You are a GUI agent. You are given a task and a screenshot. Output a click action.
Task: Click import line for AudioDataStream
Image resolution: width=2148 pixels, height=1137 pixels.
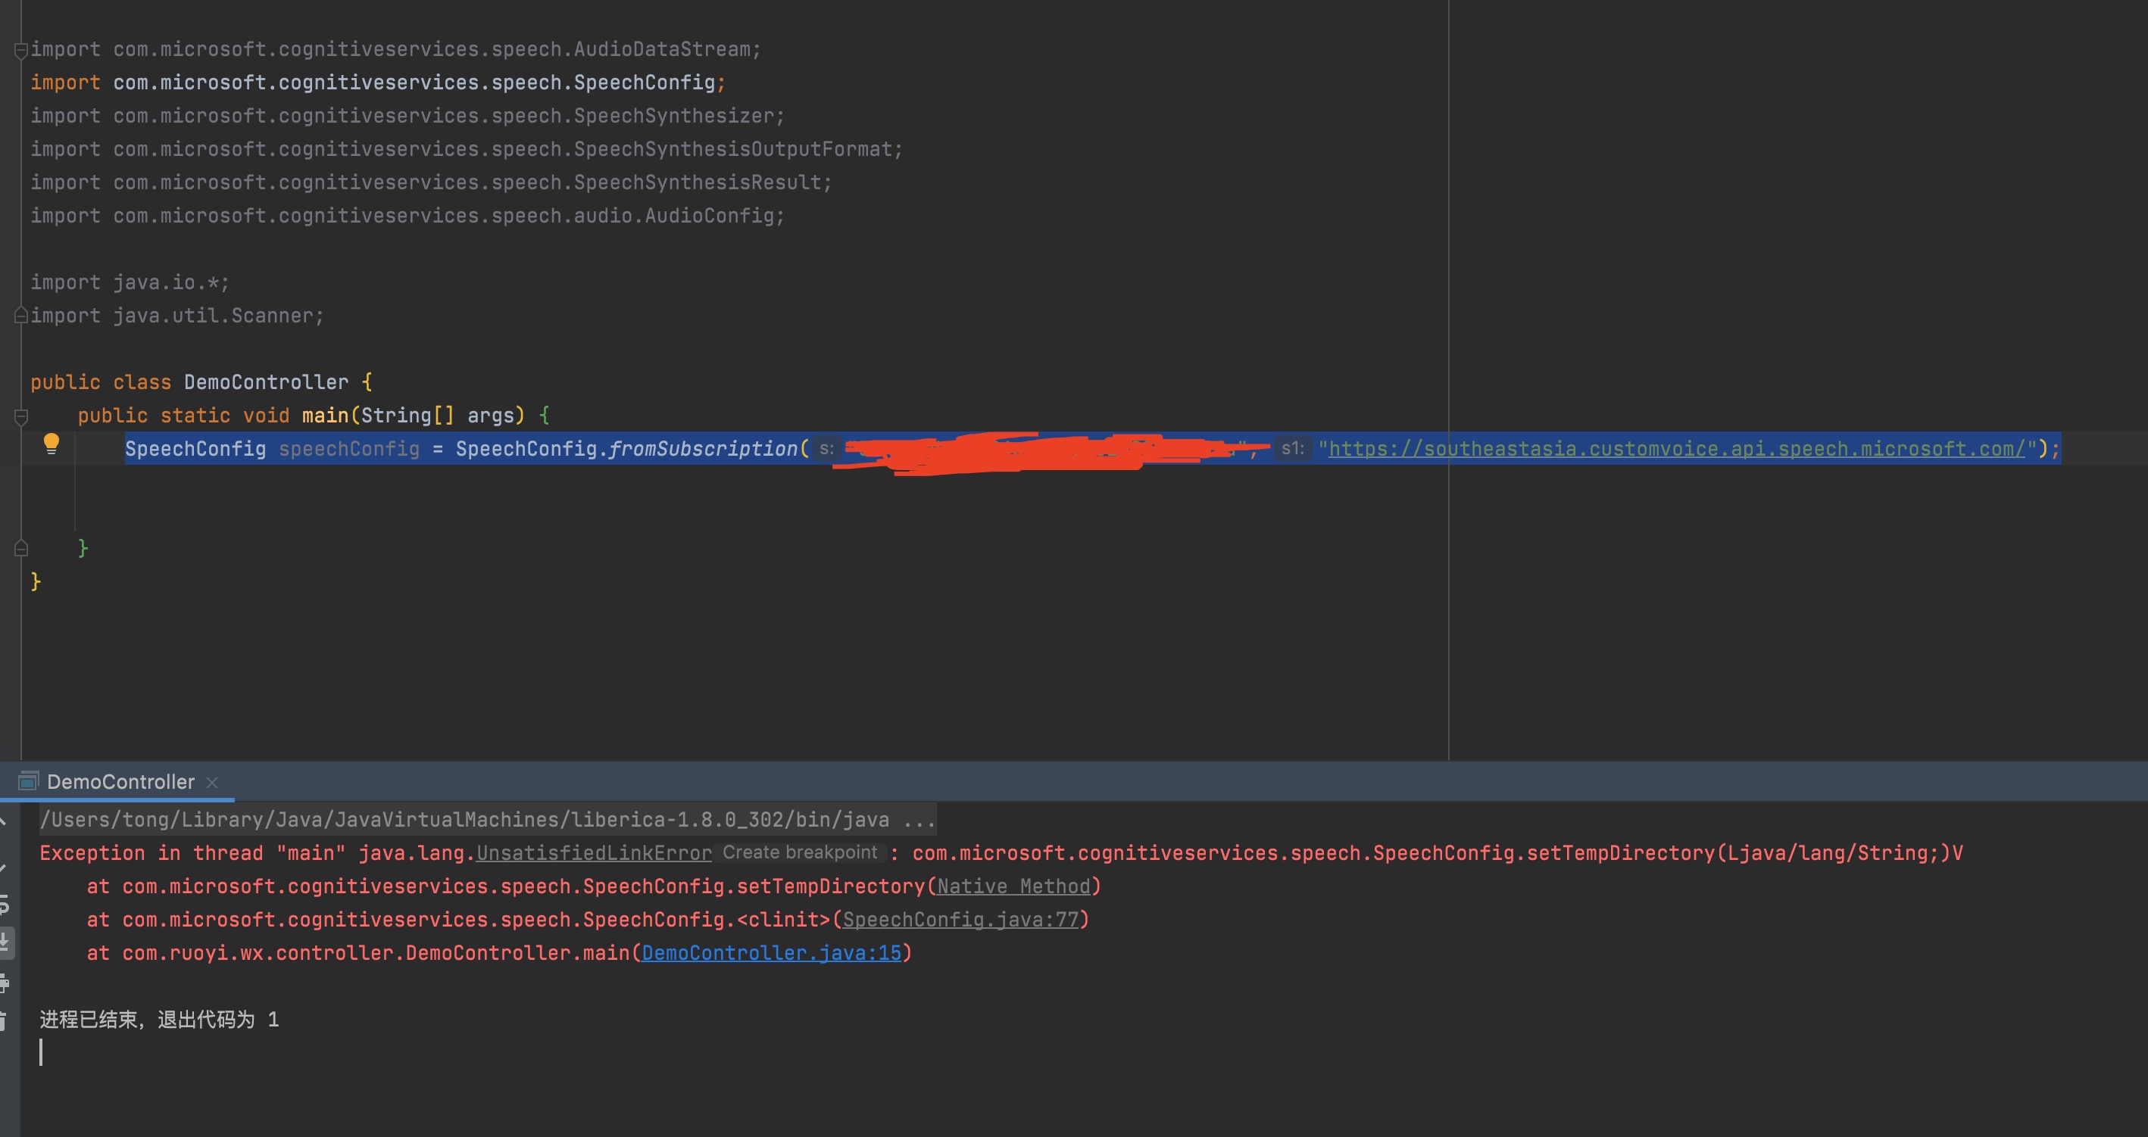click(x=395, y=49)
